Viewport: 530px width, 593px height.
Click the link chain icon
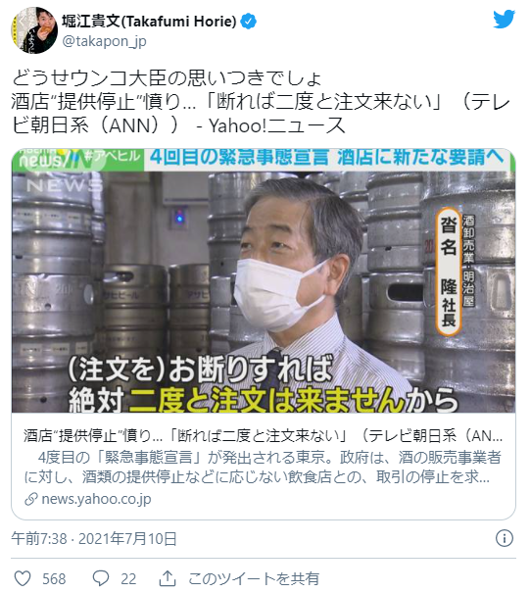tap(31, 499)
